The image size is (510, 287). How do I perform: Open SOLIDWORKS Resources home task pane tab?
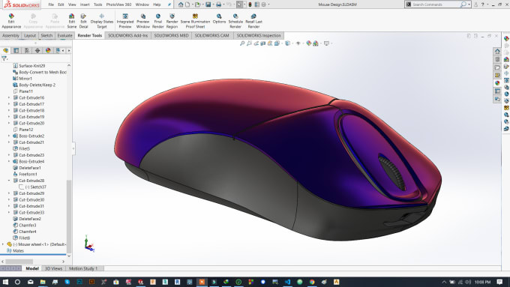(x=497, y=52)
